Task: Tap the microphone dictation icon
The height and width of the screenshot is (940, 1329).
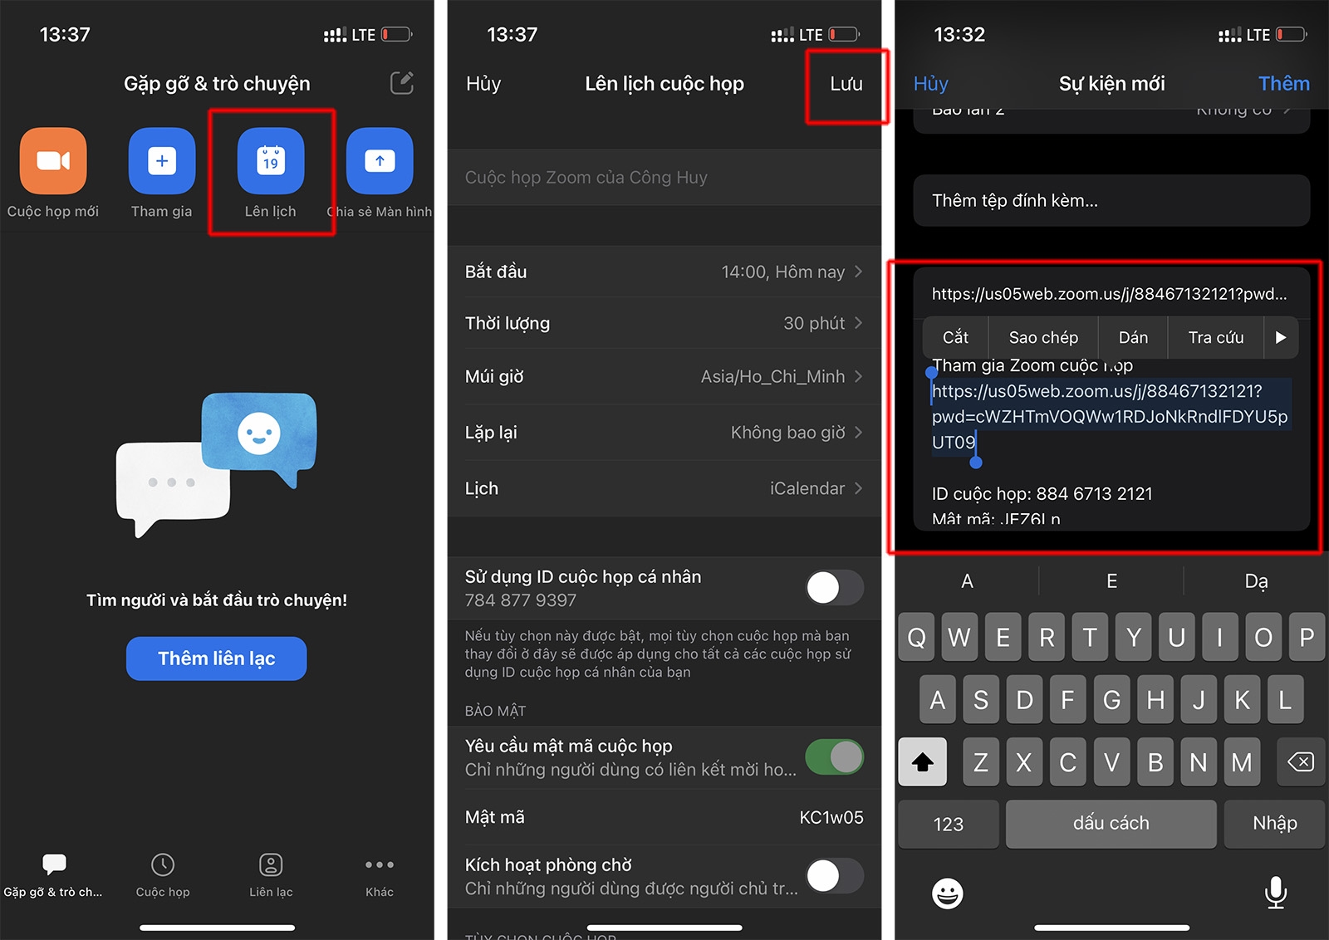Action: (1276, 893)
